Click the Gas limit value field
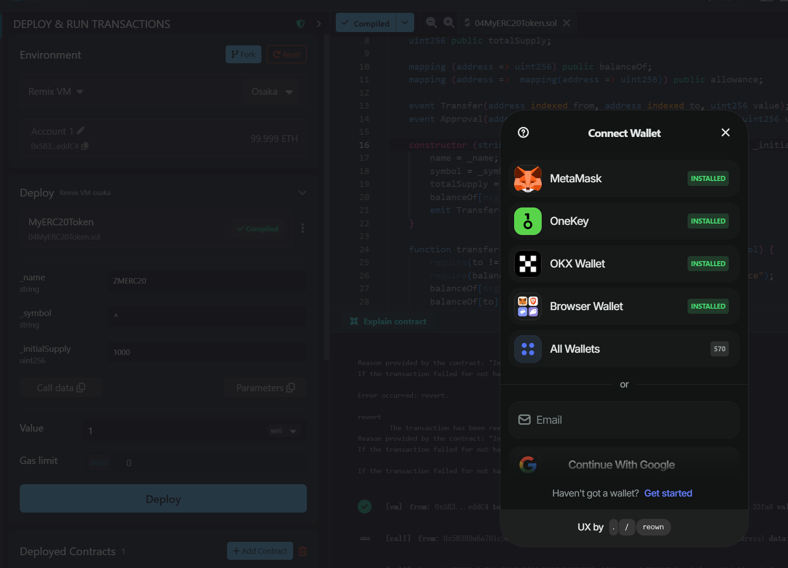This screenshot has width=788, height=568. click(x=211, y=463)
